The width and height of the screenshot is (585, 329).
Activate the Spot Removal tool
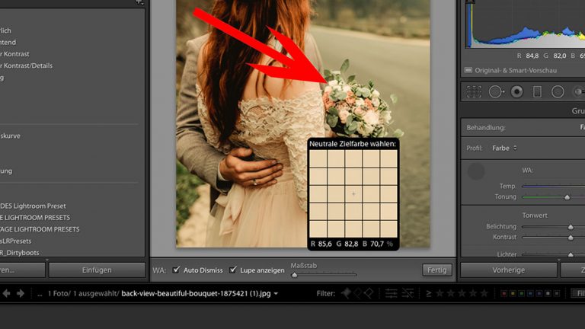496,91
